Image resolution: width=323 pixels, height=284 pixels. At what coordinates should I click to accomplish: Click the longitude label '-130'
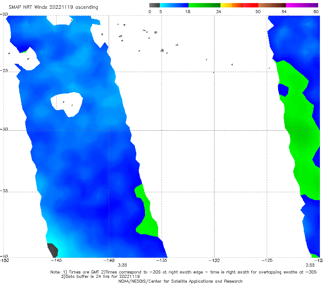tap(214, 260)
